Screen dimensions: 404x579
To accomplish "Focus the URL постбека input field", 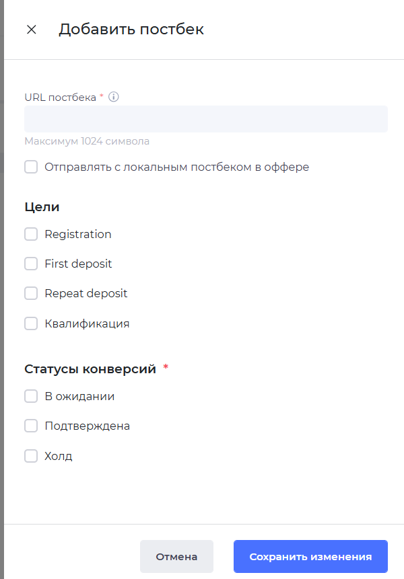I will click(x=206, y=119).
